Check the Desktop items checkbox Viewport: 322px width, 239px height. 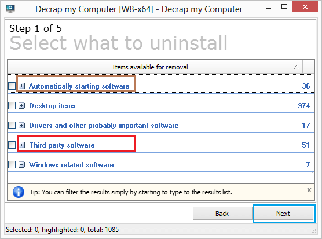[12, 106]
